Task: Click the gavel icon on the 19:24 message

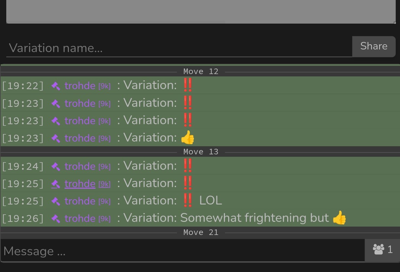Action: (x=56, y=166)
